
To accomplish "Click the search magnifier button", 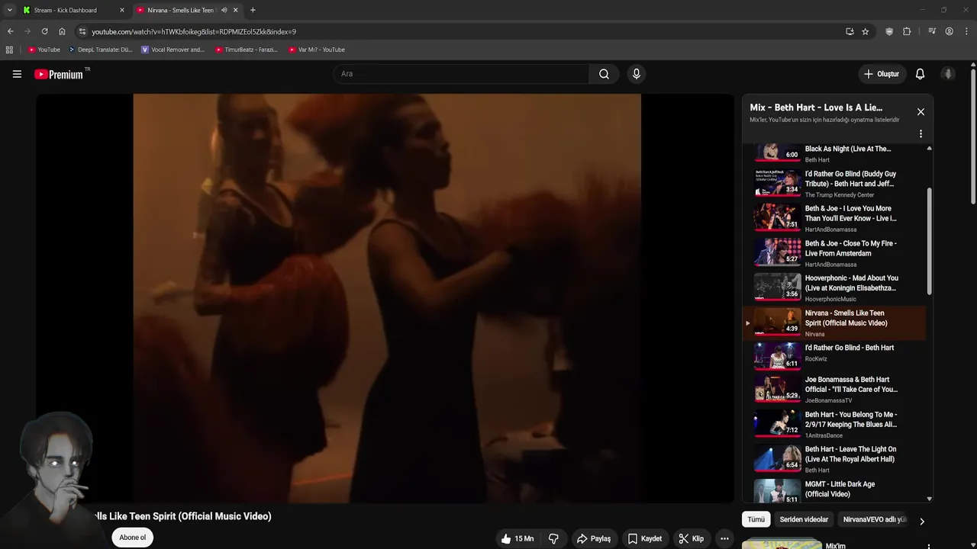I will point(604,74).
